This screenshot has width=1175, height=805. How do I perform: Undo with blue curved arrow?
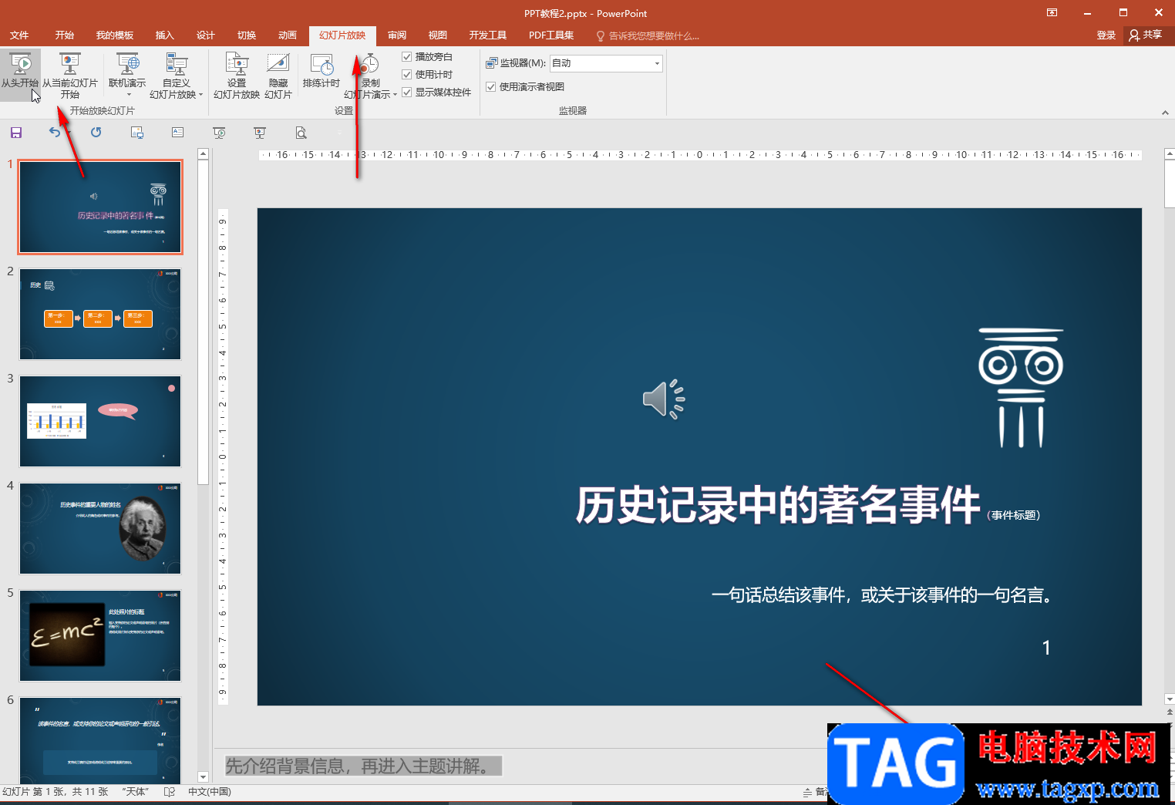[55, 133]
